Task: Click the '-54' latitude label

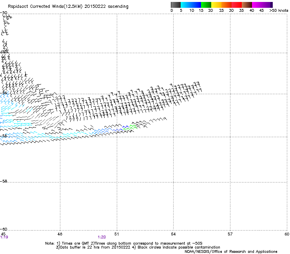Action: click(4, 93)
